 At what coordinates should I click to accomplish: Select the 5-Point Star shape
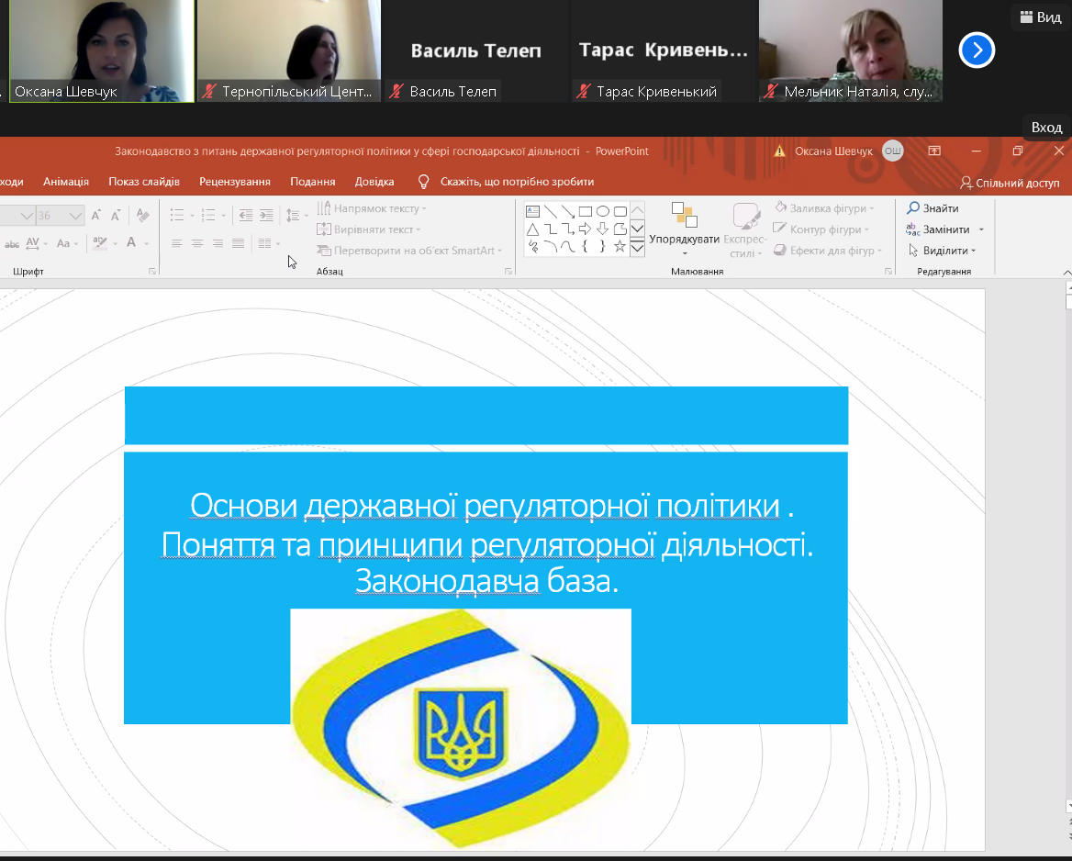(620, 246)
